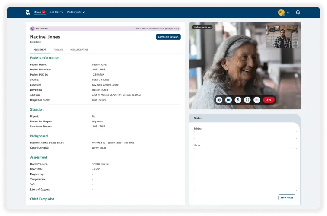Save notes using the Save Notes button

point(287,197)
